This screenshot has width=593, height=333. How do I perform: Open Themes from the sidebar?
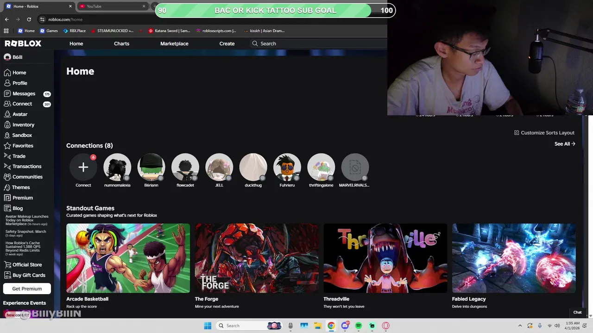(x=17, y=187)
